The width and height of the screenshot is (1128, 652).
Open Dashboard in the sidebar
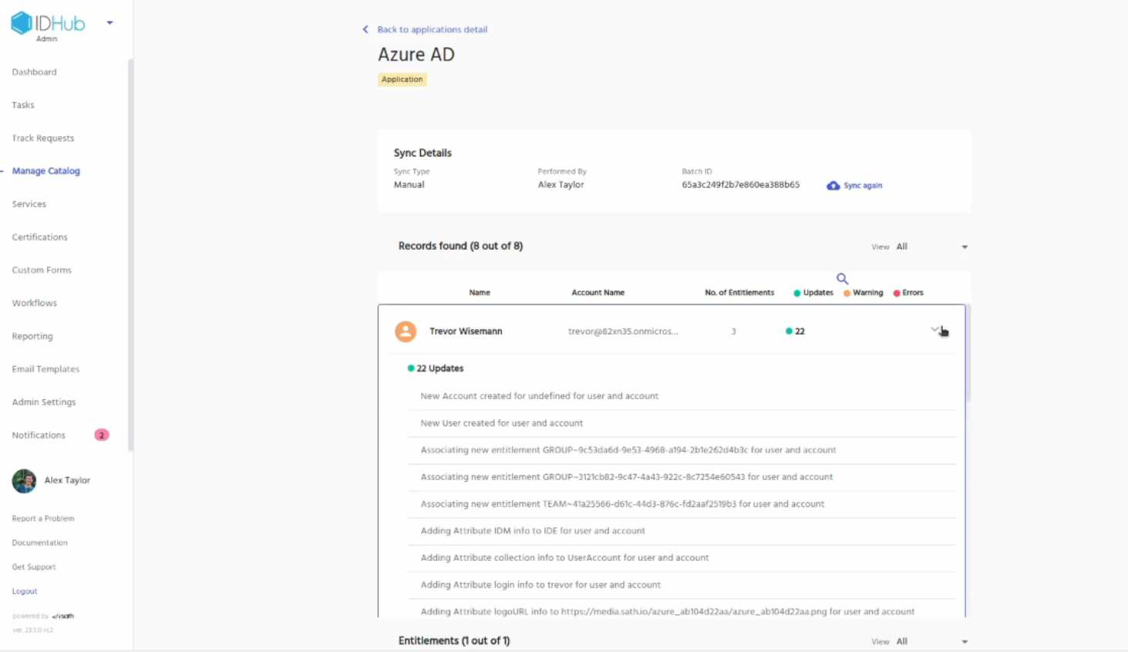(34, 72)
